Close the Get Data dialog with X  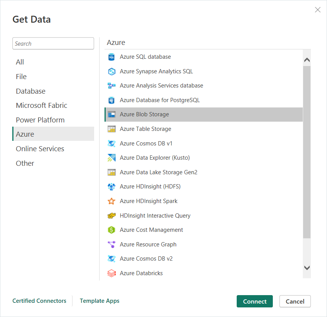pos(318,10)
